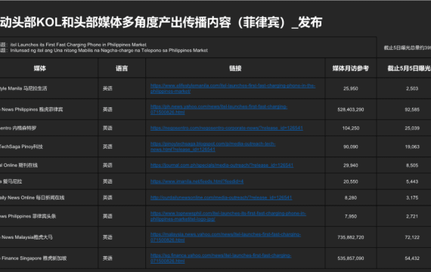Open the www.imanila.net feeds link
431x272 pixels.
[197, 181]
